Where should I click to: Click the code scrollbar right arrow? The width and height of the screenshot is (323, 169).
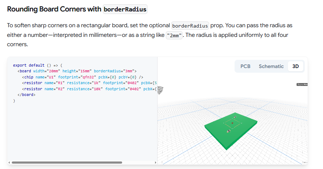pos(155,163)
